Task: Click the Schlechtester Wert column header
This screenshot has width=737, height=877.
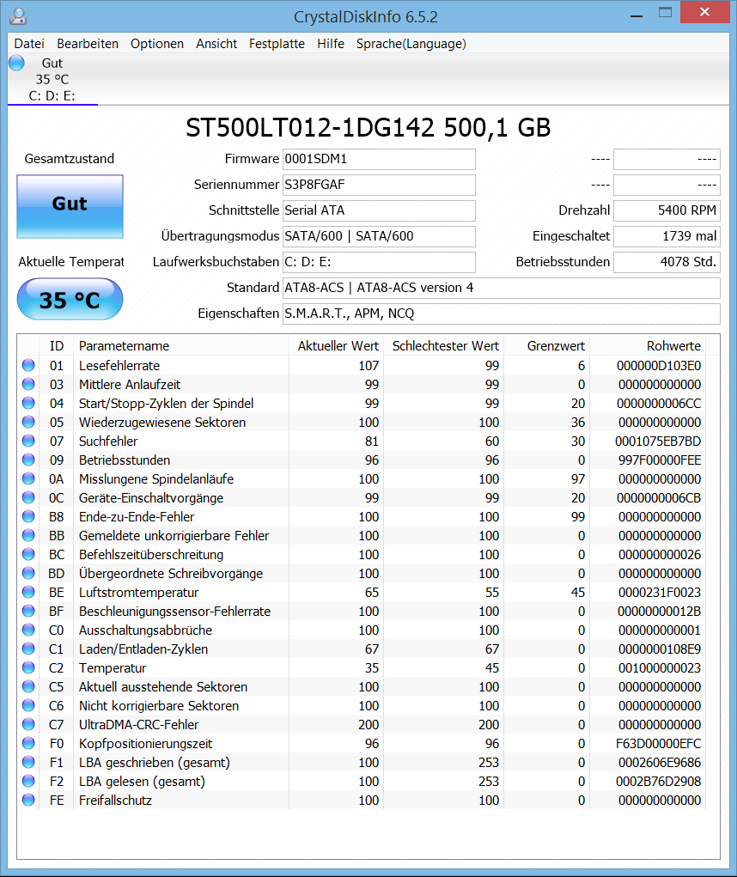Action: (x=445, y=345)
